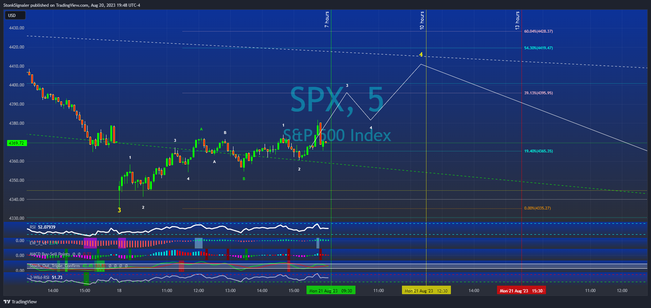Screen dimensions: 651x308
Task: Select the green 4369.72 current price label
Action: pos(17,143)
